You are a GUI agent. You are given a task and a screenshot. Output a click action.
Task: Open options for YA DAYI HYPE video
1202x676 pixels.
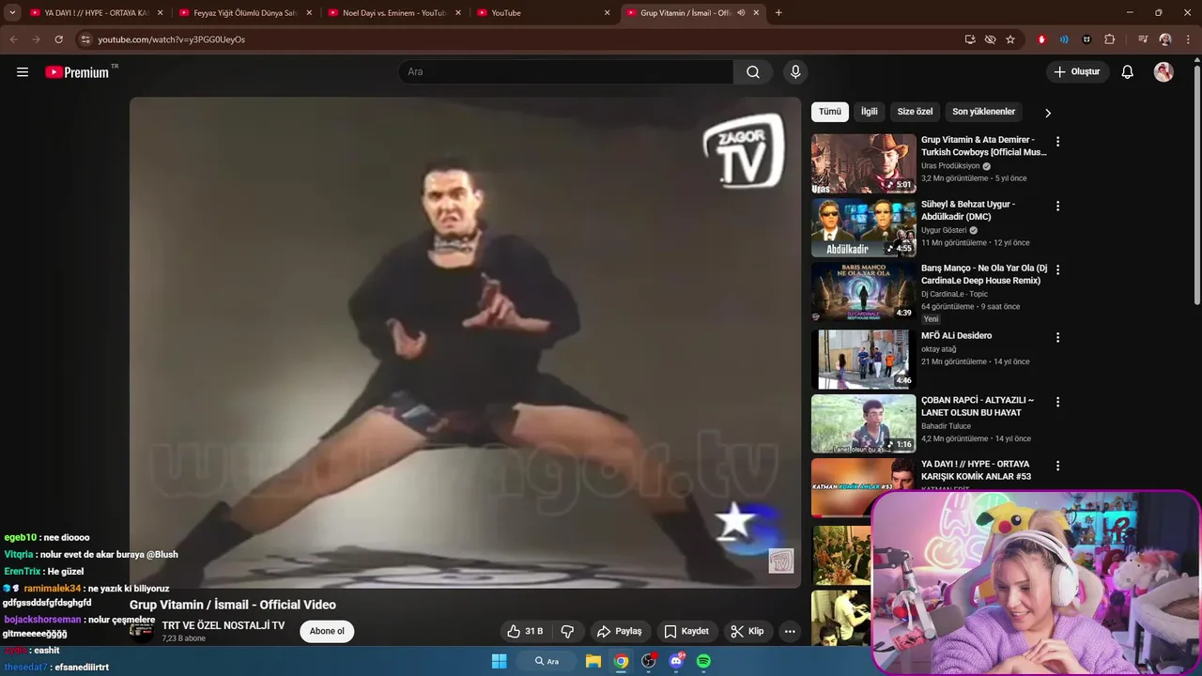tap(1057, 466)
